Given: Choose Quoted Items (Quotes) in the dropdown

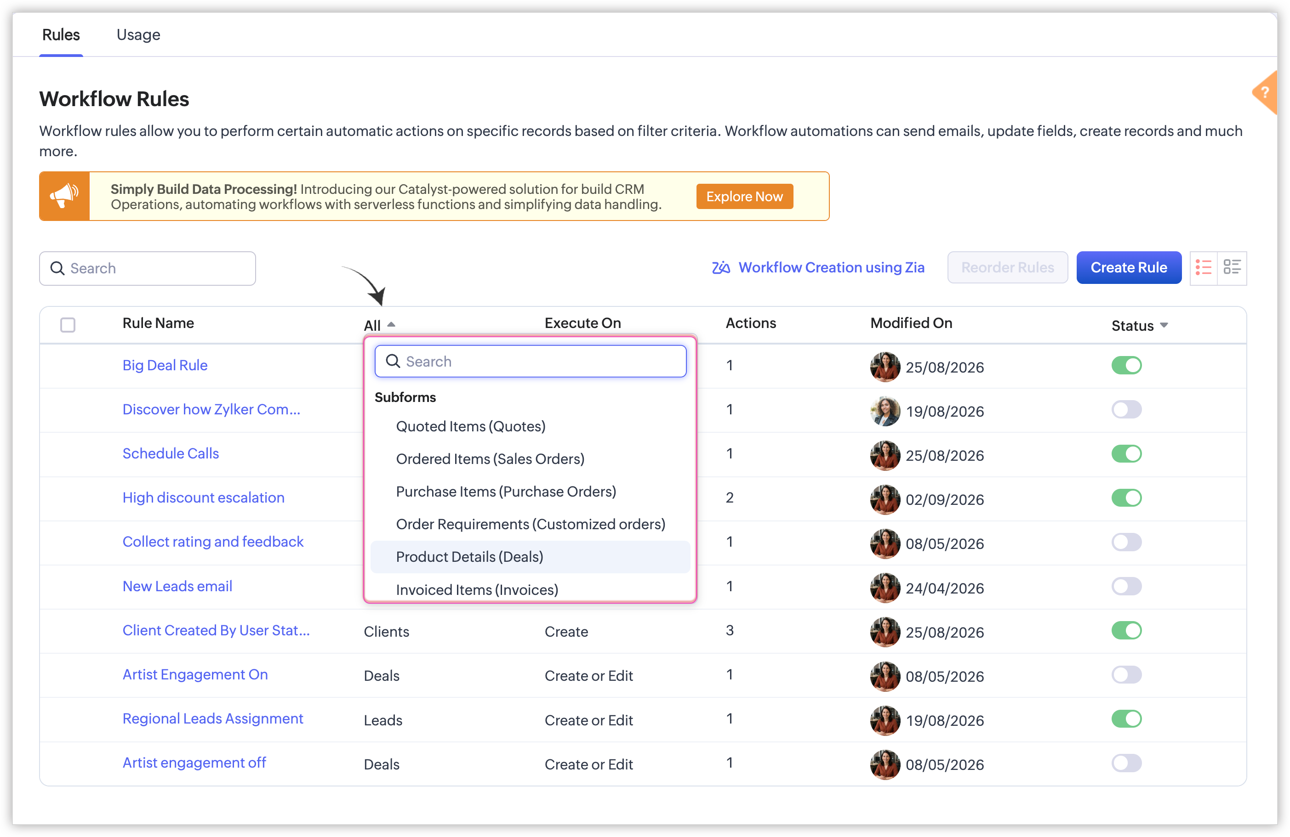Looking at the screenshot, I should [x=470, y=426].
